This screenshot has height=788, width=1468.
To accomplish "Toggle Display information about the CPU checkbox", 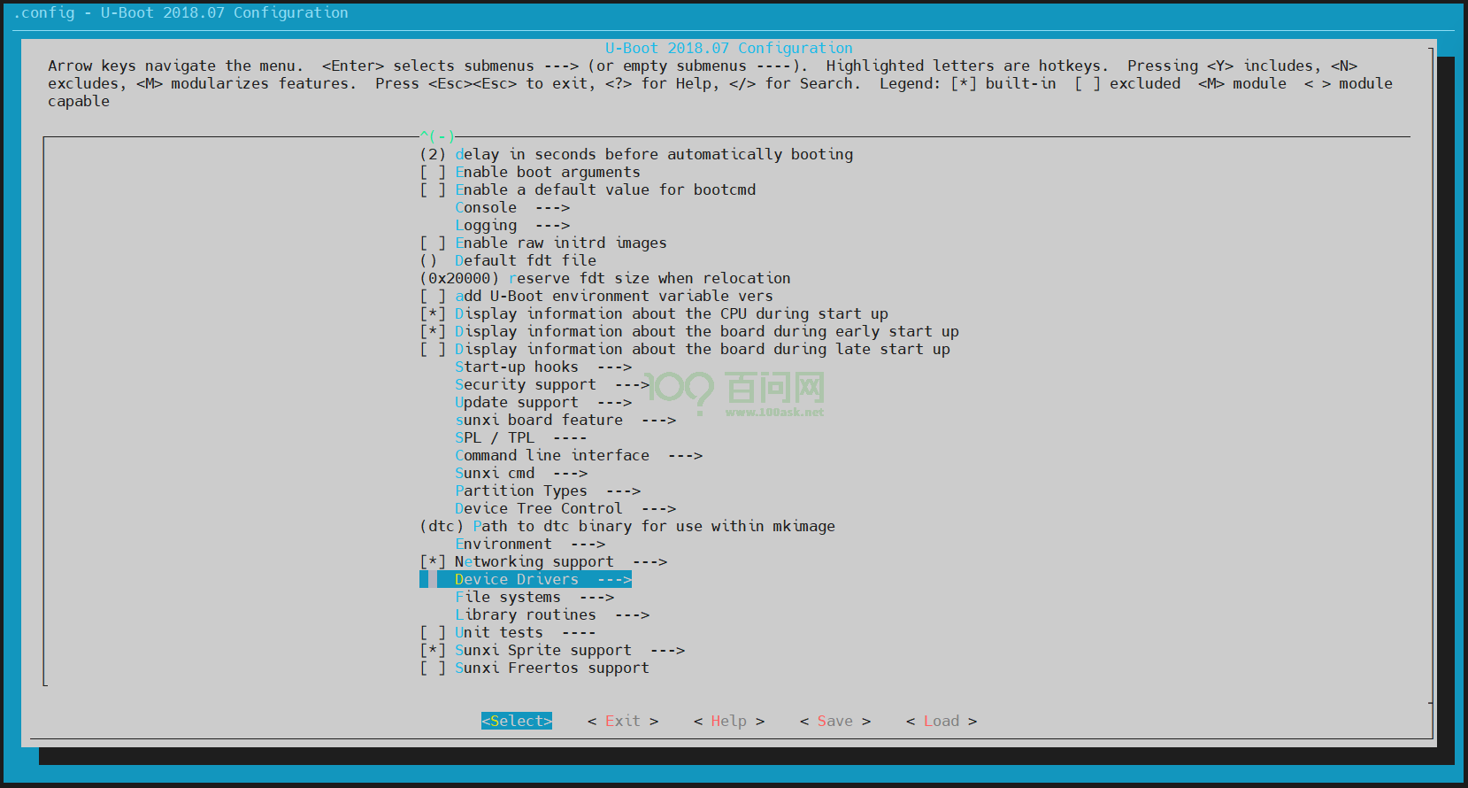I will click(x=433, y=313).
